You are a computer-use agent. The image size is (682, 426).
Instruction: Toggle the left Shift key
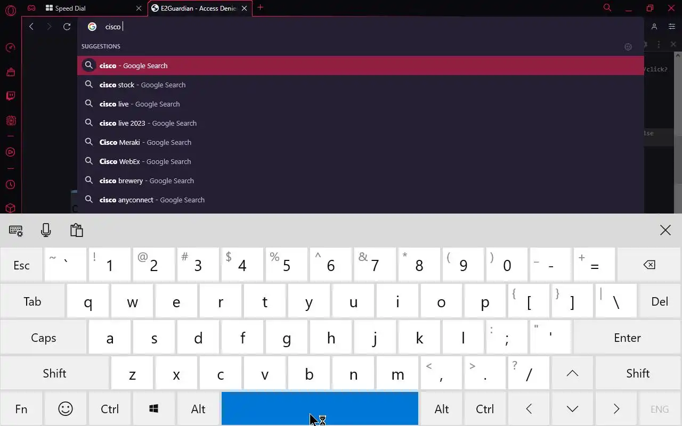[54, 373]
